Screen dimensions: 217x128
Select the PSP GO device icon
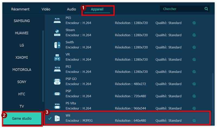[x=57, y=81]
